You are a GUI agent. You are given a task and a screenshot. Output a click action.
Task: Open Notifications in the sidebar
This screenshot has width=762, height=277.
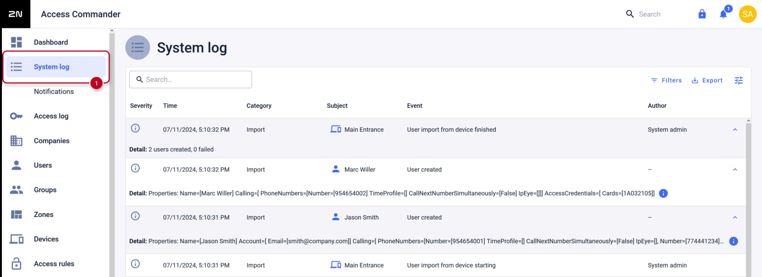point(54,91)
